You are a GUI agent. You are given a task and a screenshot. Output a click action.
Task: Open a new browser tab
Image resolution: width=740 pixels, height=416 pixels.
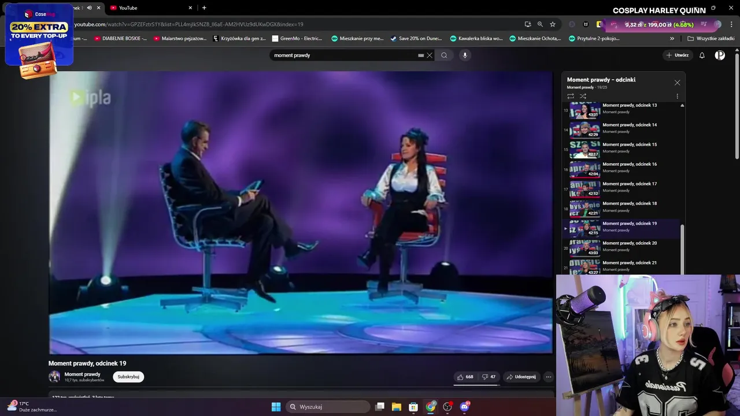tap(204, 8)
